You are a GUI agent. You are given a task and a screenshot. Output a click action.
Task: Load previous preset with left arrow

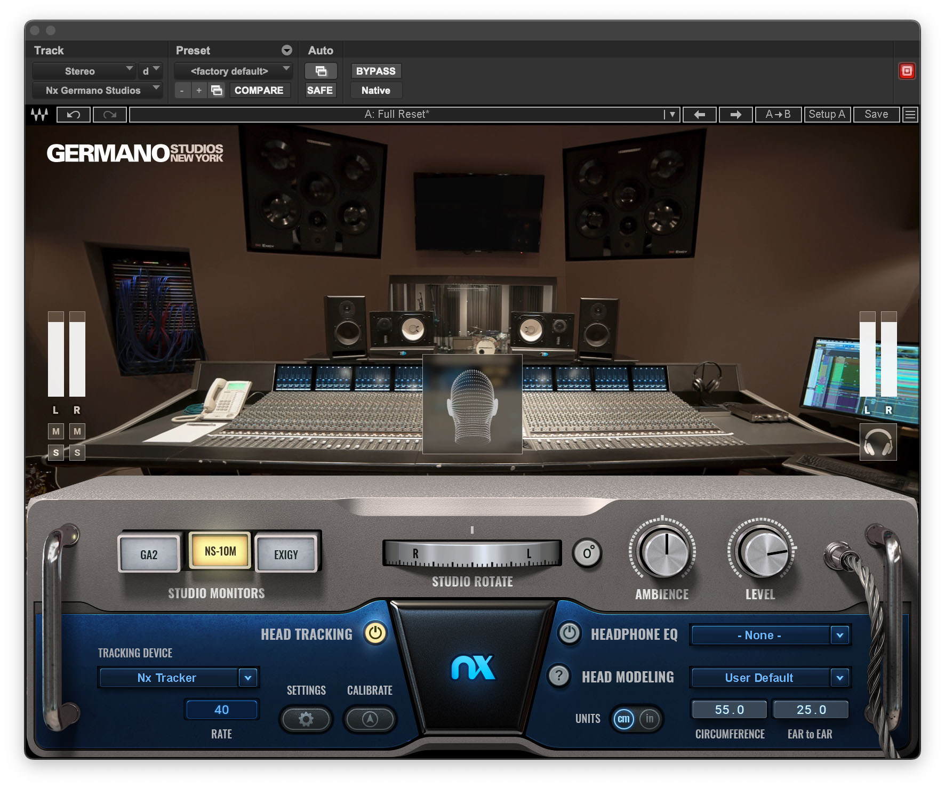699,115
